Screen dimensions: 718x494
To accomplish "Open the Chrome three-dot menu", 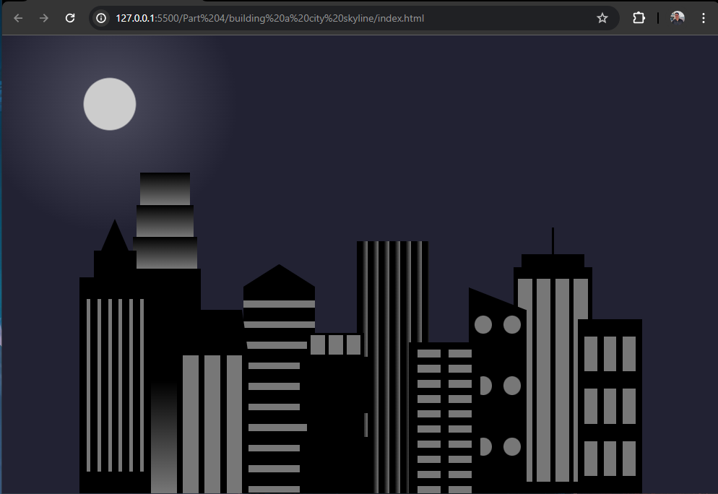I will click(704, 18).
